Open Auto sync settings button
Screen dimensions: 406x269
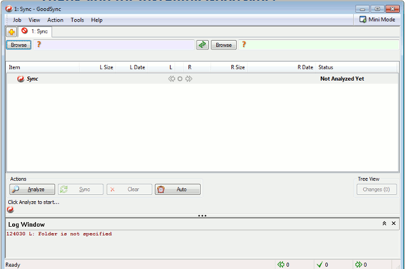pos(177,189)
